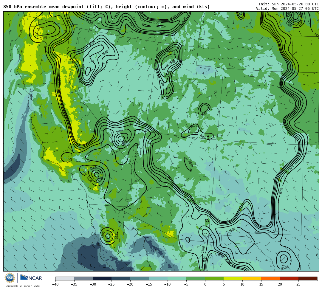
Task: Click the Valid: Mon 2024-05-27 06 UTC text
Action: [287, 9]
